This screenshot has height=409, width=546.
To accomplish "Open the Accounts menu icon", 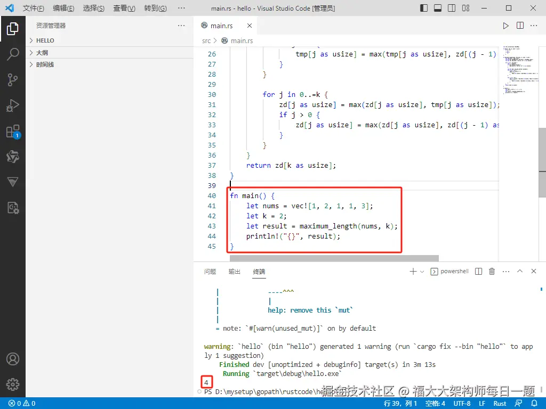I will pos(13,359).
